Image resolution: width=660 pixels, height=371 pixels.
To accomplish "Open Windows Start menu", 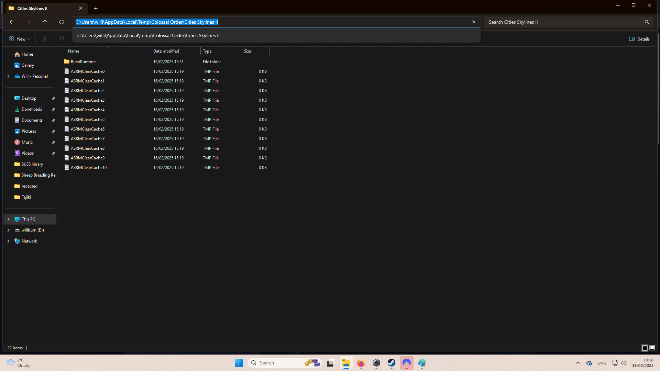I will pyautogui.click(x=239, y=363).
